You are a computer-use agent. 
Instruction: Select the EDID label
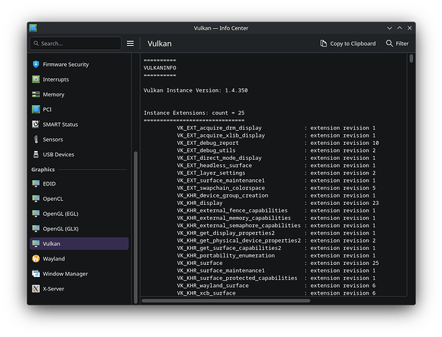[x=49, y=183]
